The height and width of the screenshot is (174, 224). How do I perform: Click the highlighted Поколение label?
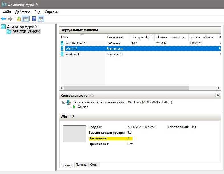coord(98,138)
